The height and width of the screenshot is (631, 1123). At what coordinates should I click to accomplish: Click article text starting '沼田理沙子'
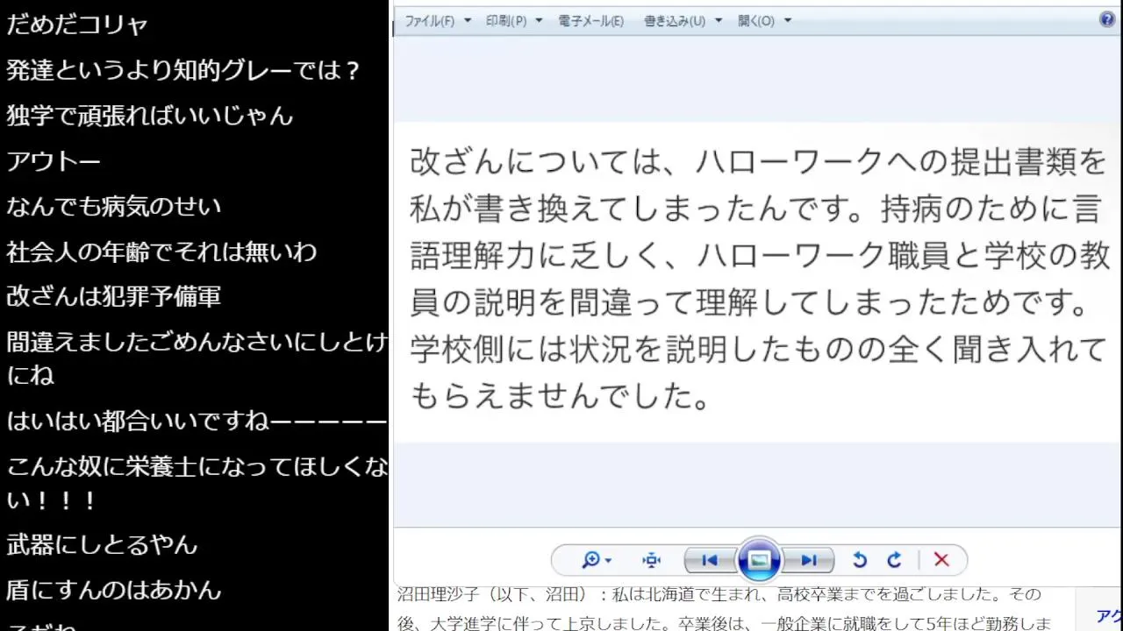719,594
